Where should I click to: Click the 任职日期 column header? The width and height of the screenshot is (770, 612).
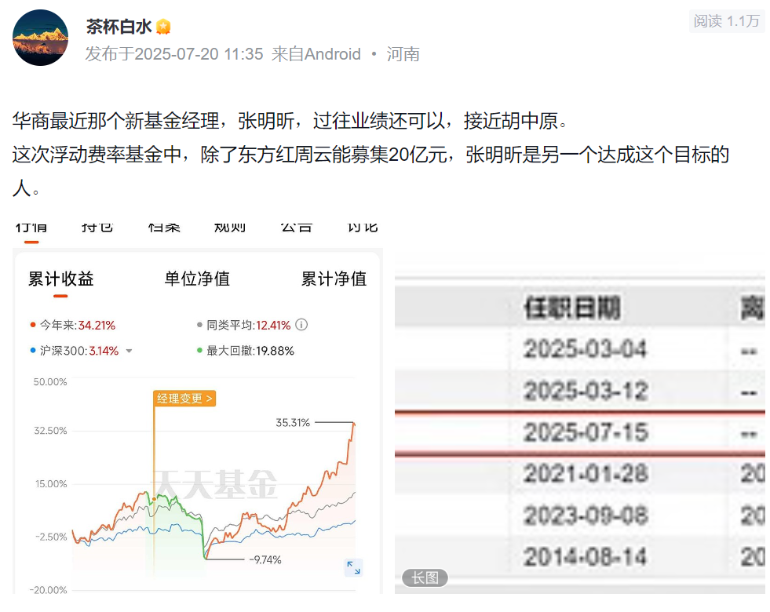pyautogui.click(x=572, y=308)
